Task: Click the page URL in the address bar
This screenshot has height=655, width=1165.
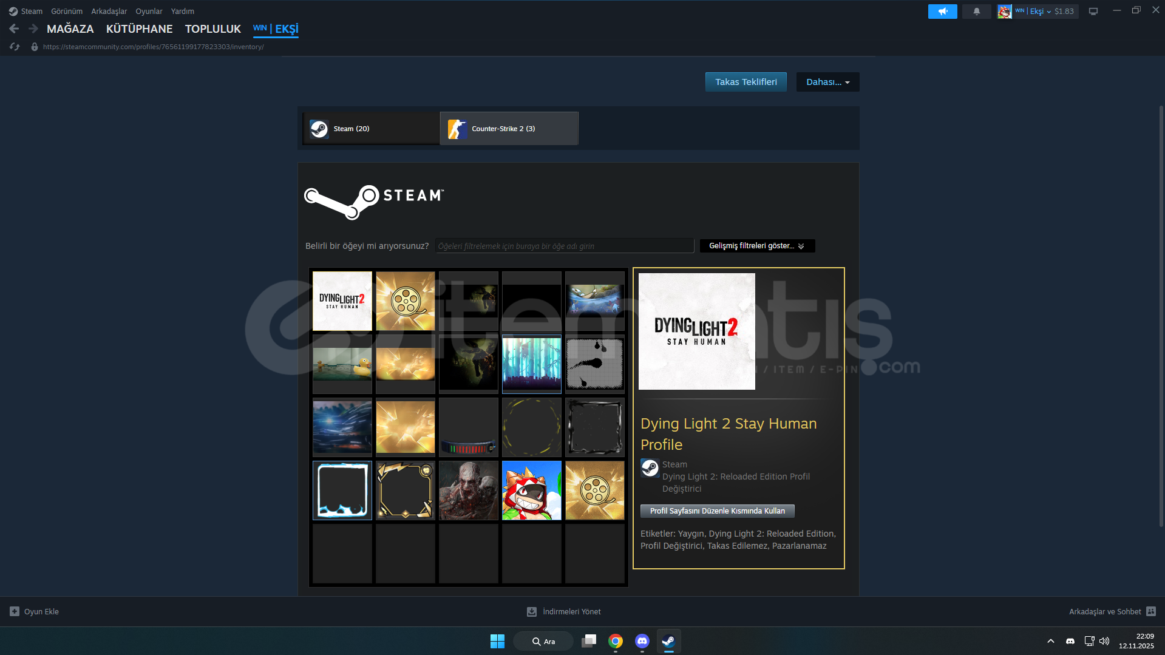Action: (153, 47)
